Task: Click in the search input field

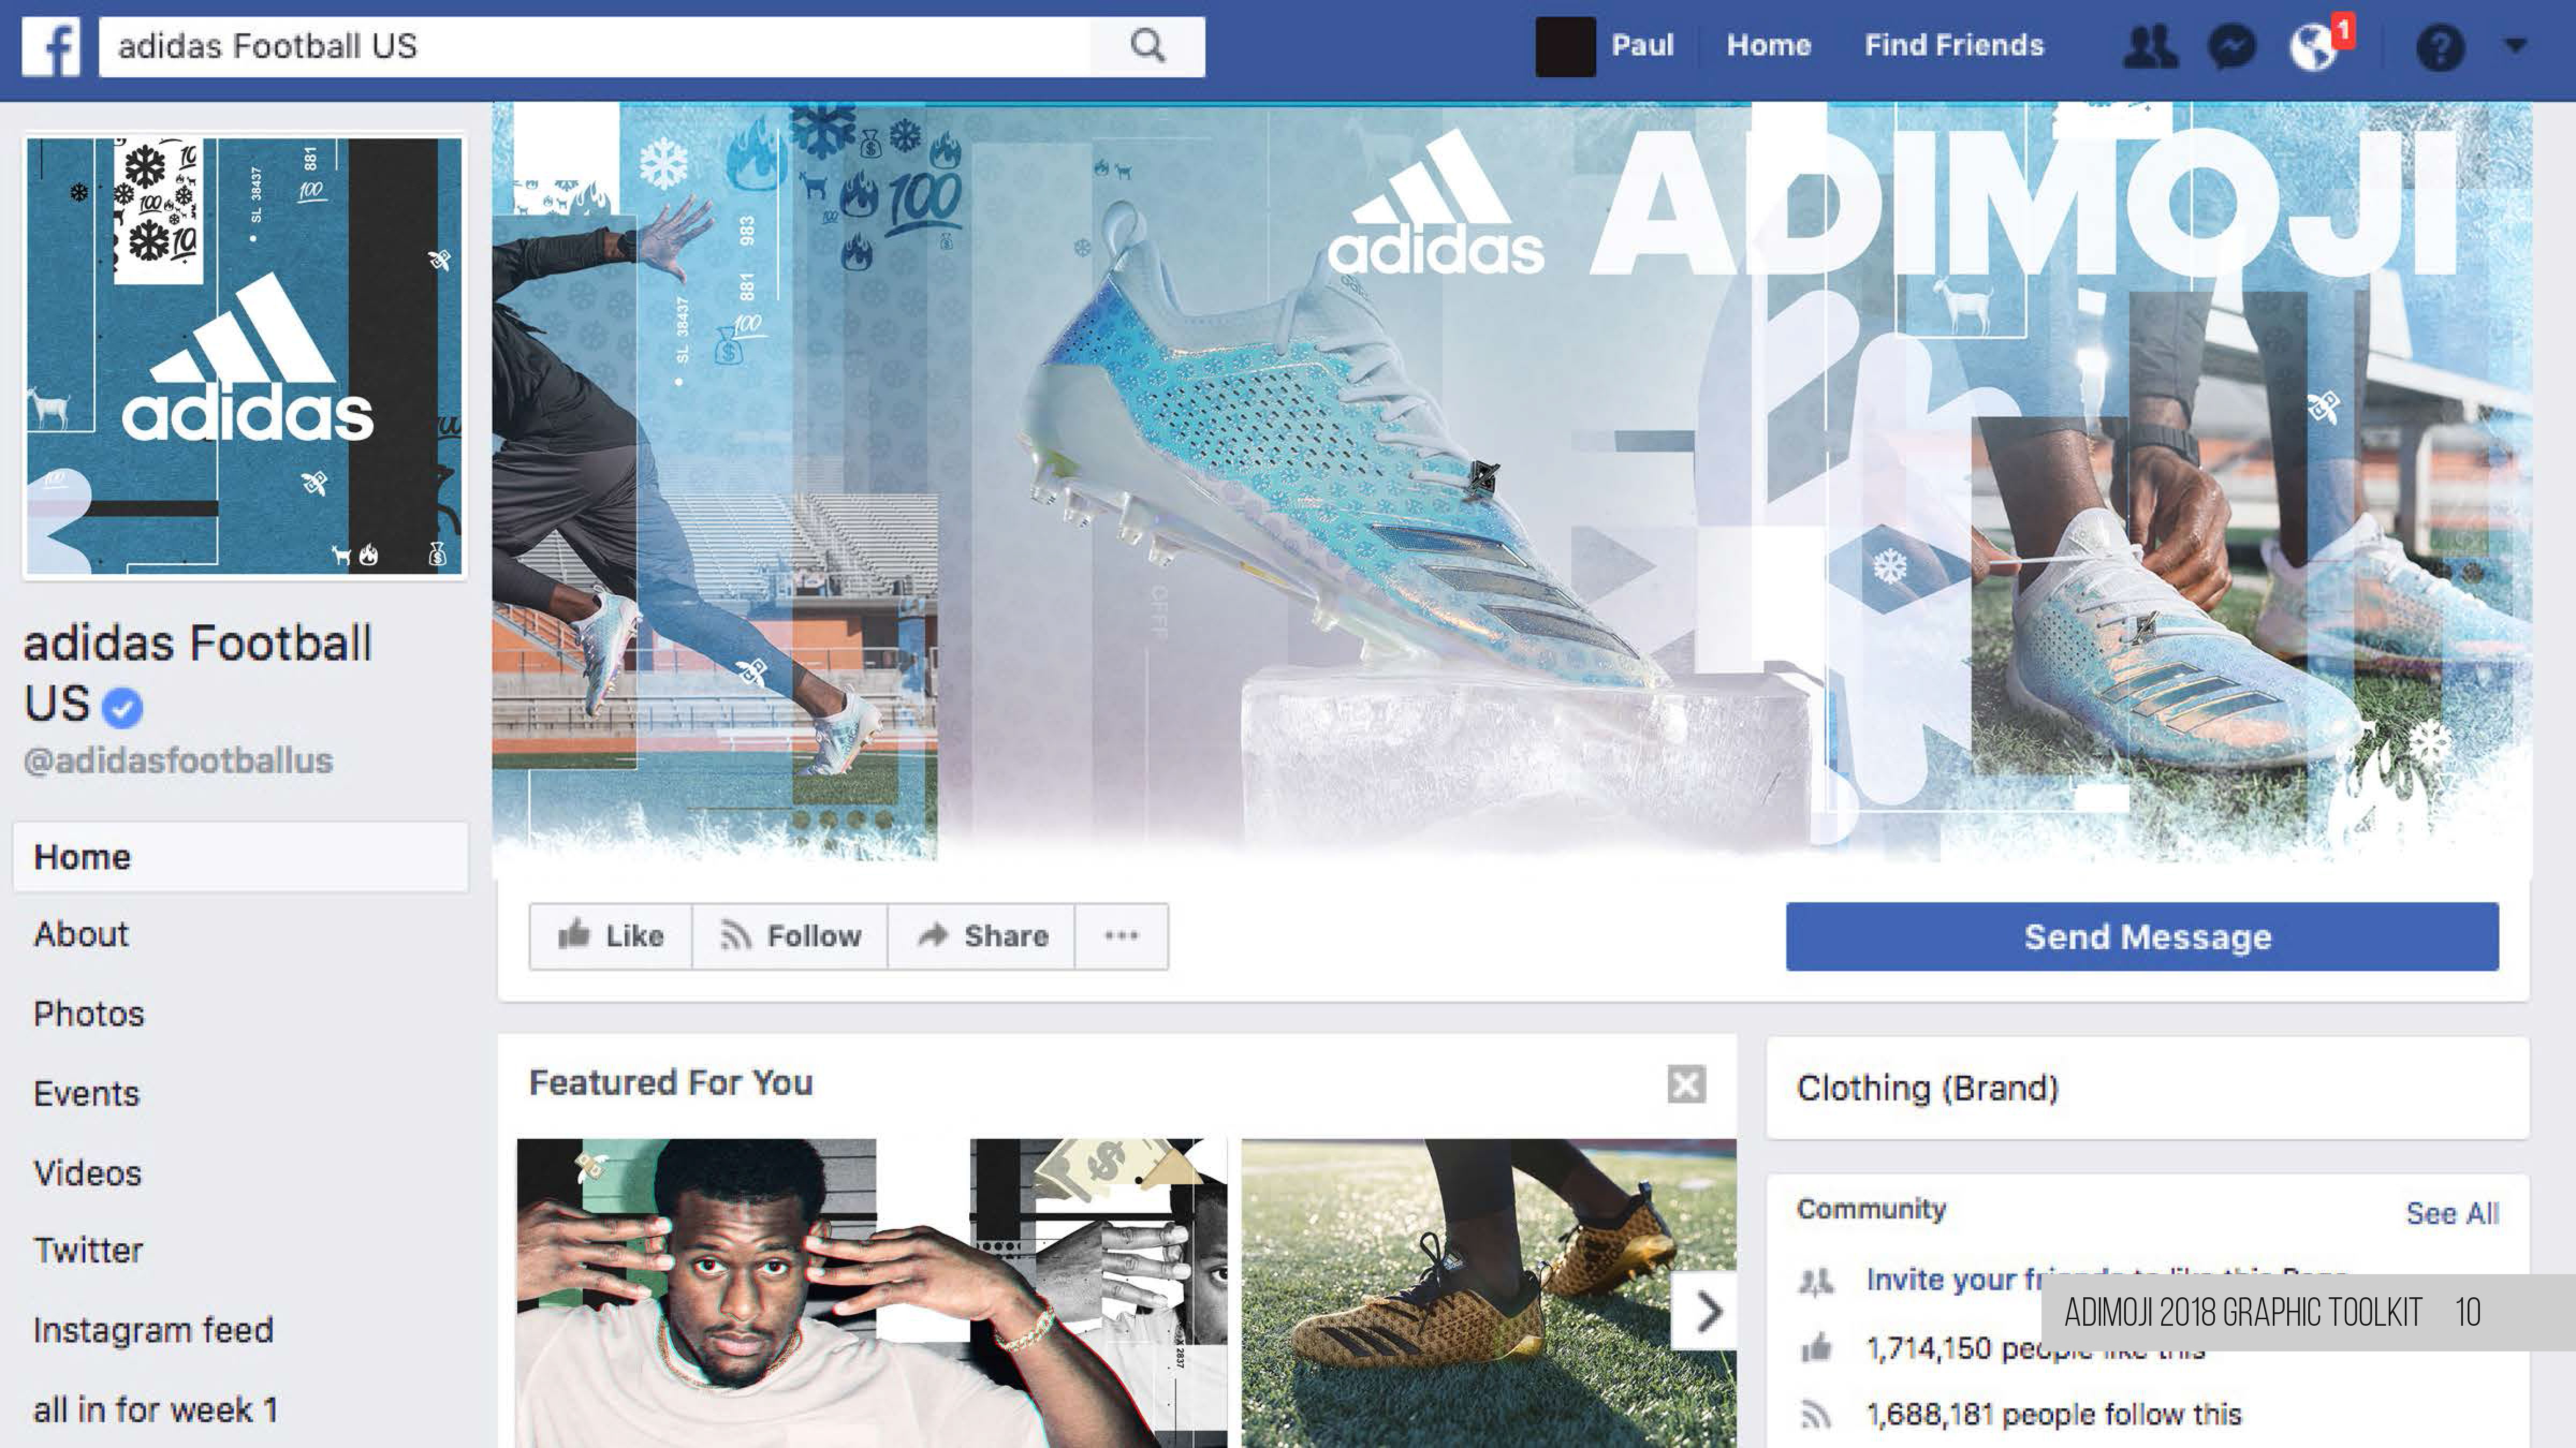Action: pos(595,46)
